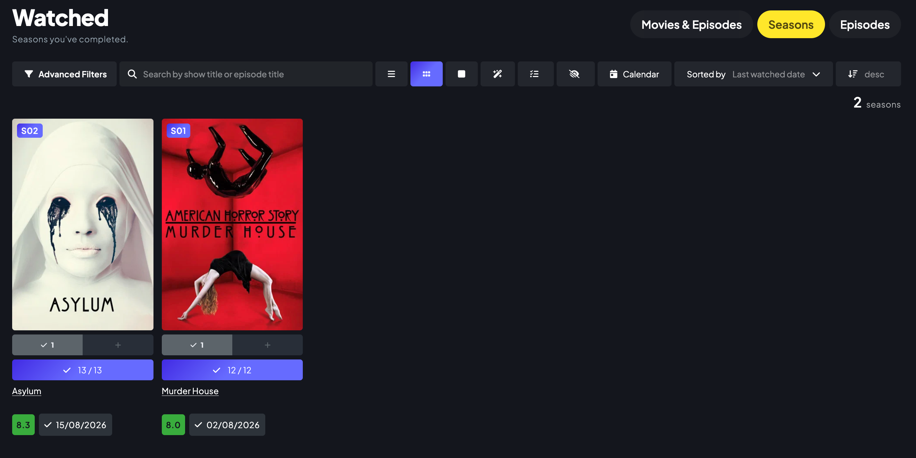Add another watch with plus under Asylum
Viewport: 916px width, 458px height.
pyautogui.click(x=118, y=345)
